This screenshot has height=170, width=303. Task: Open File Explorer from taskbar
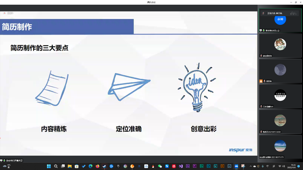70,166
